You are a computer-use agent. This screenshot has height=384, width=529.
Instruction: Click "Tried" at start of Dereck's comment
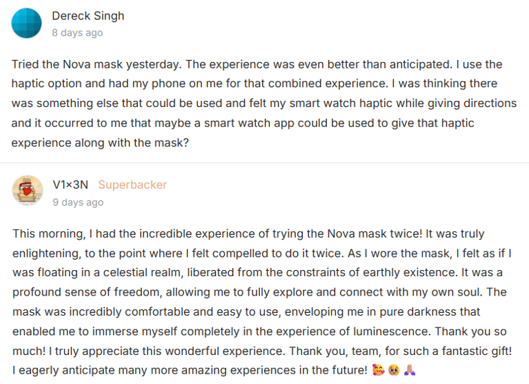pyautogui.click(x=26, y=64)
